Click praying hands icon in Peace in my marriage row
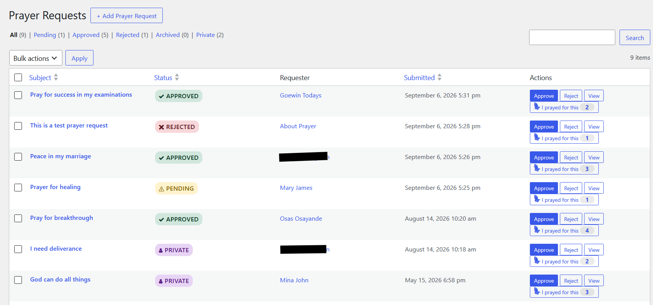Screen dimensions: 653x305 tap(537, 168)
